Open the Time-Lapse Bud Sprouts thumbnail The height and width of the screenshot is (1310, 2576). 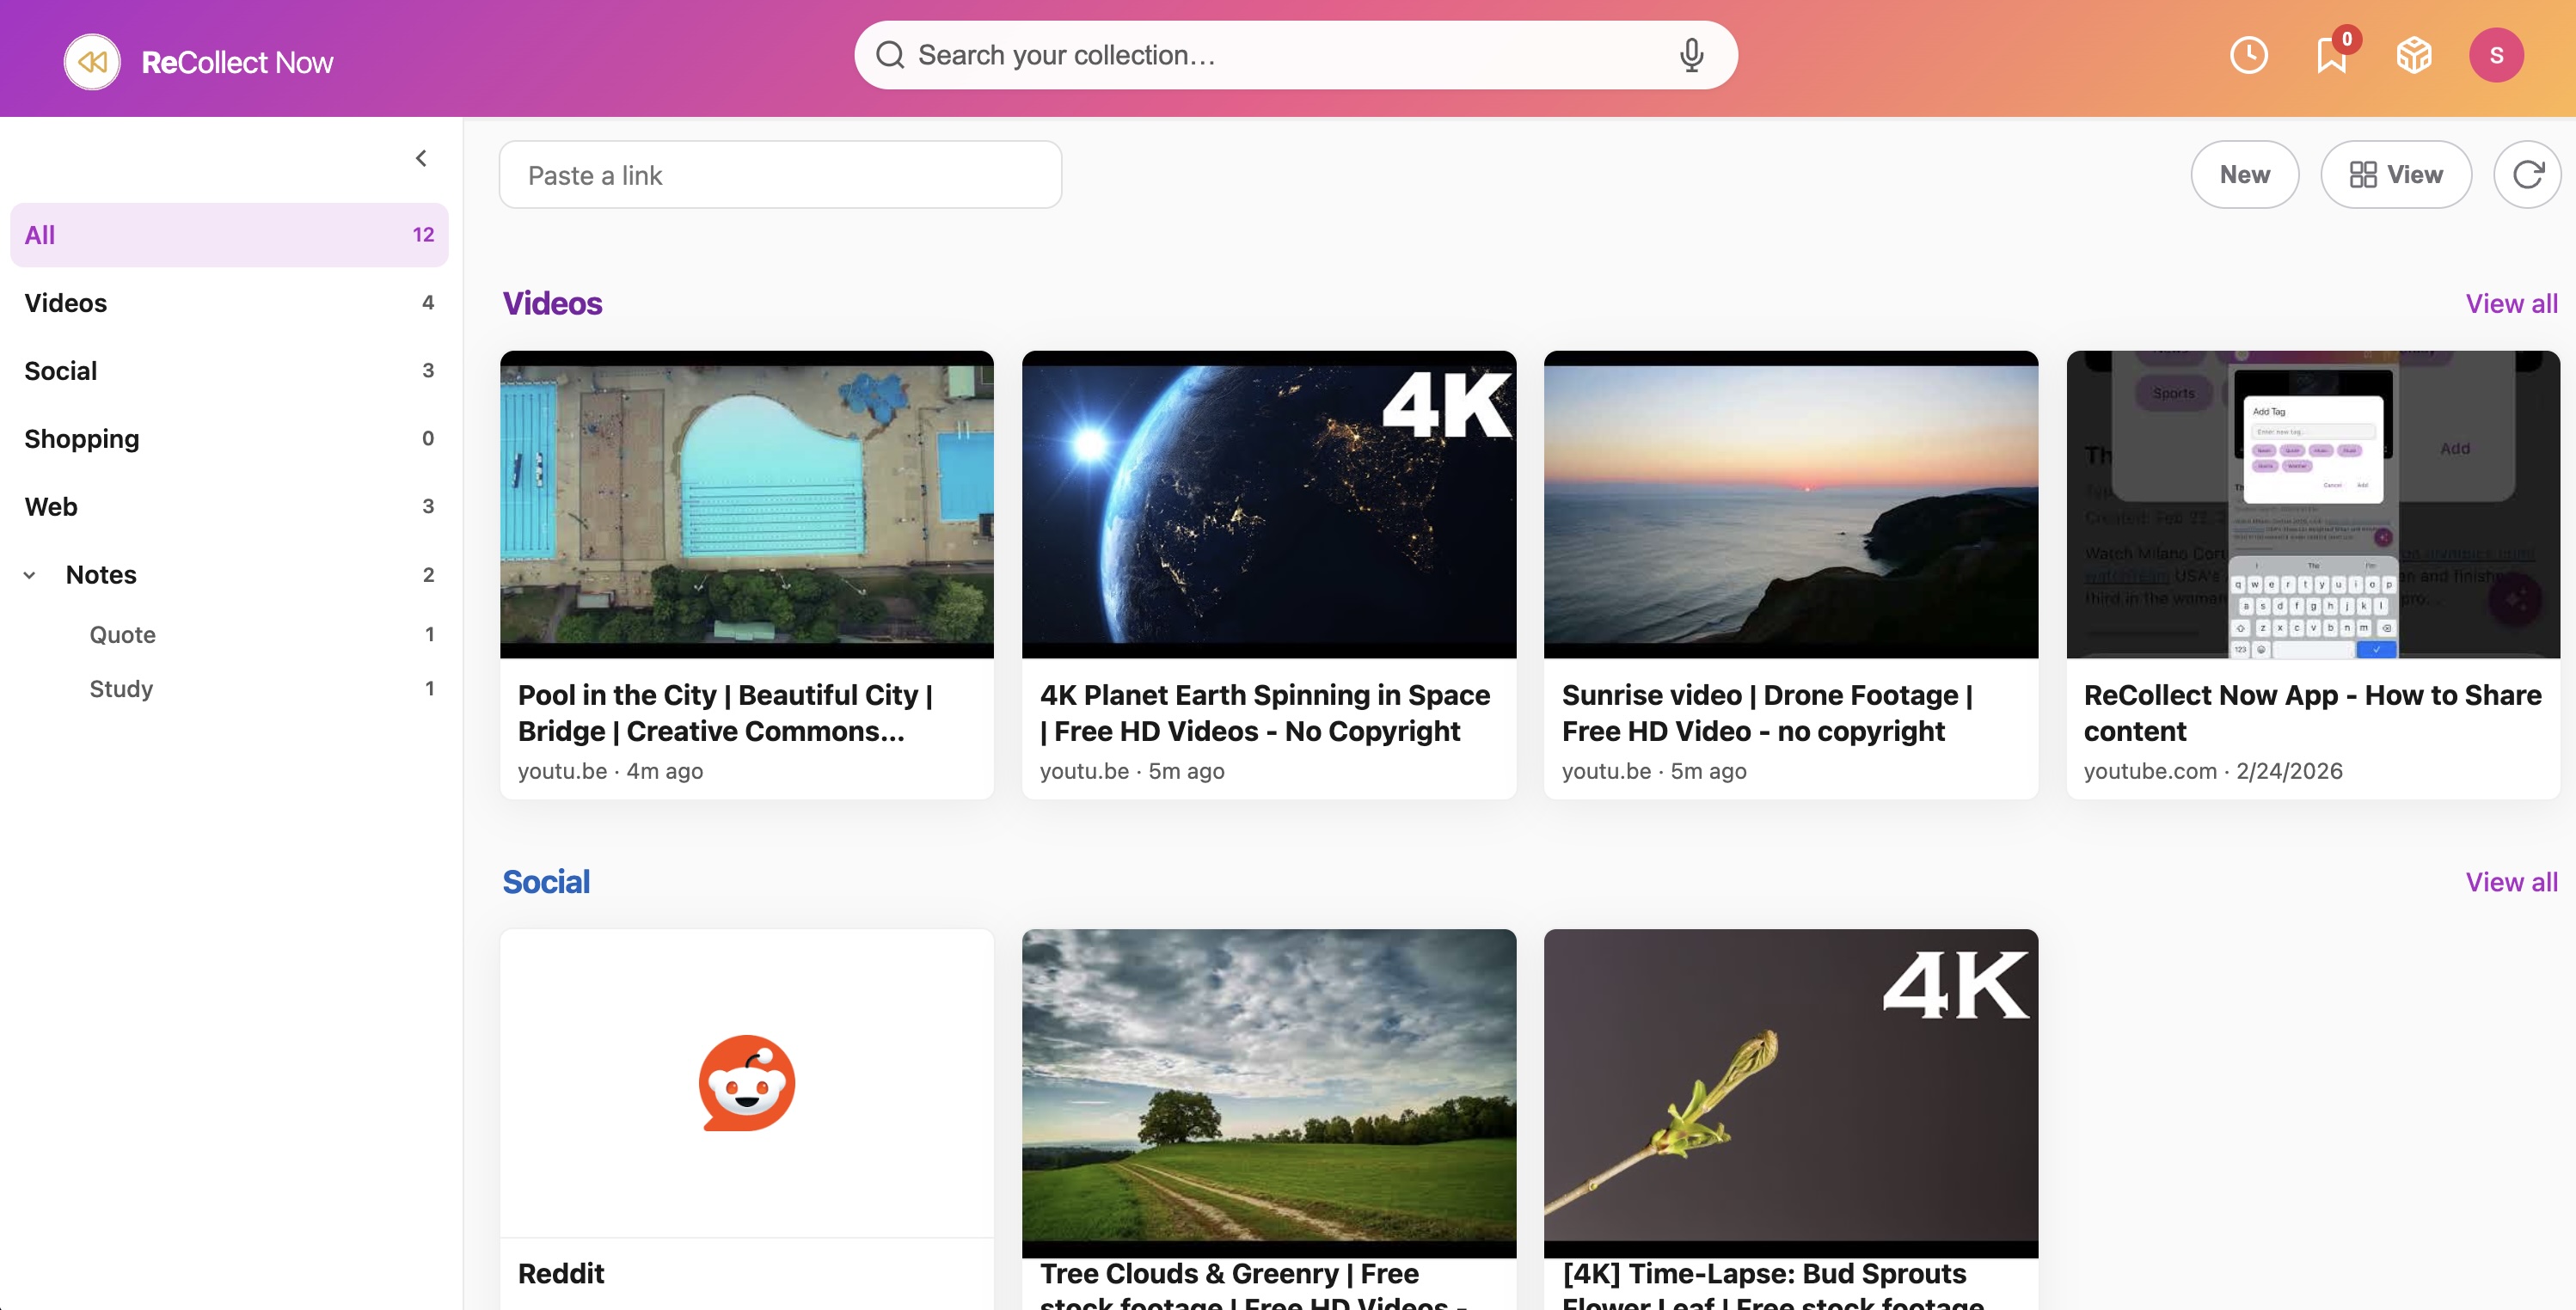pyautogui.click(x=1791, y=1093)
